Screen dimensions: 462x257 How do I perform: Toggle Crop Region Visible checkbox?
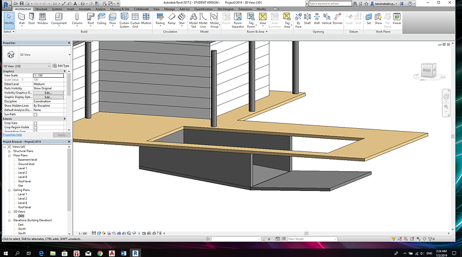point(35,128)
